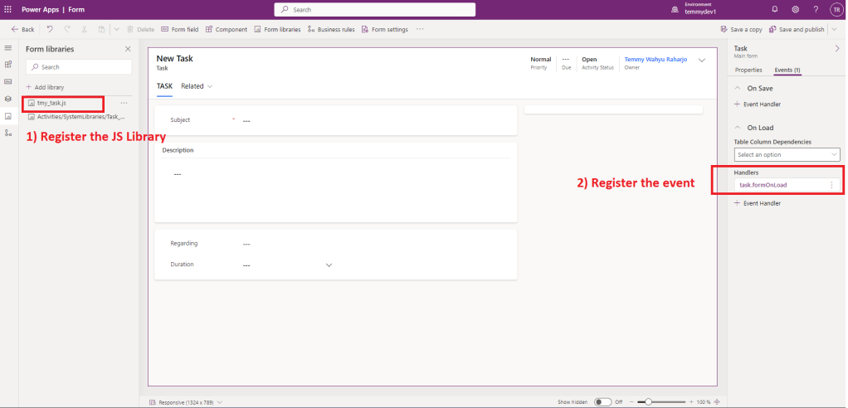
Task: Click the Normal Priority header field
Action: 540,63
